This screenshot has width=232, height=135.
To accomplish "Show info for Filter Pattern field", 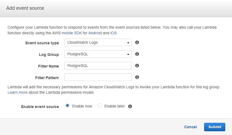I will click(137, 77).
